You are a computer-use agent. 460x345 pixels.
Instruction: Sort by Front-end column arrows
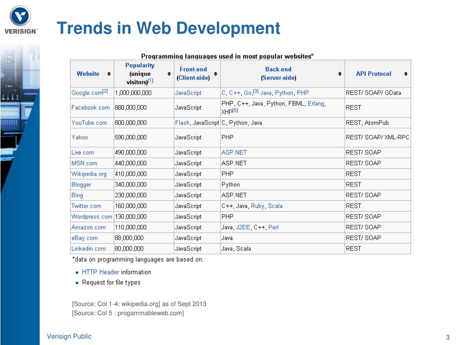click(215, 74)
